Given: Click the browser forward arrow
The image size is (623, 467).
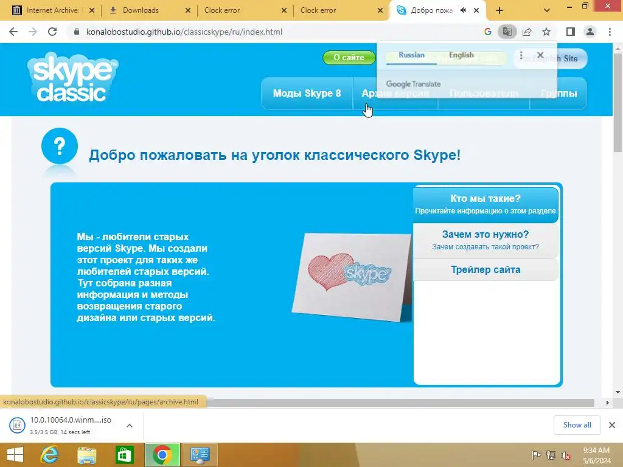Looking at the screenshot, I should [x=33, y=32].
